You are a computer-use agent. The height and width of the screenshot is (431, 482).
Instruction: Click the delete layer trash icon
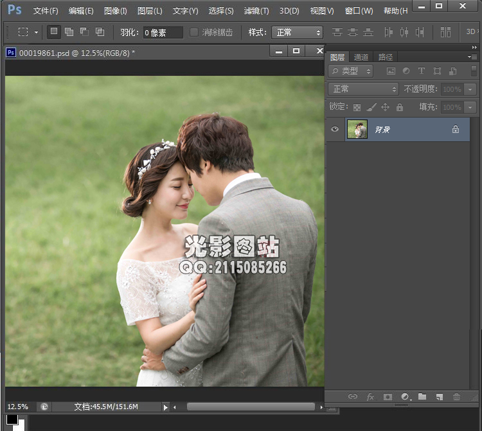[x=457, y=397]
